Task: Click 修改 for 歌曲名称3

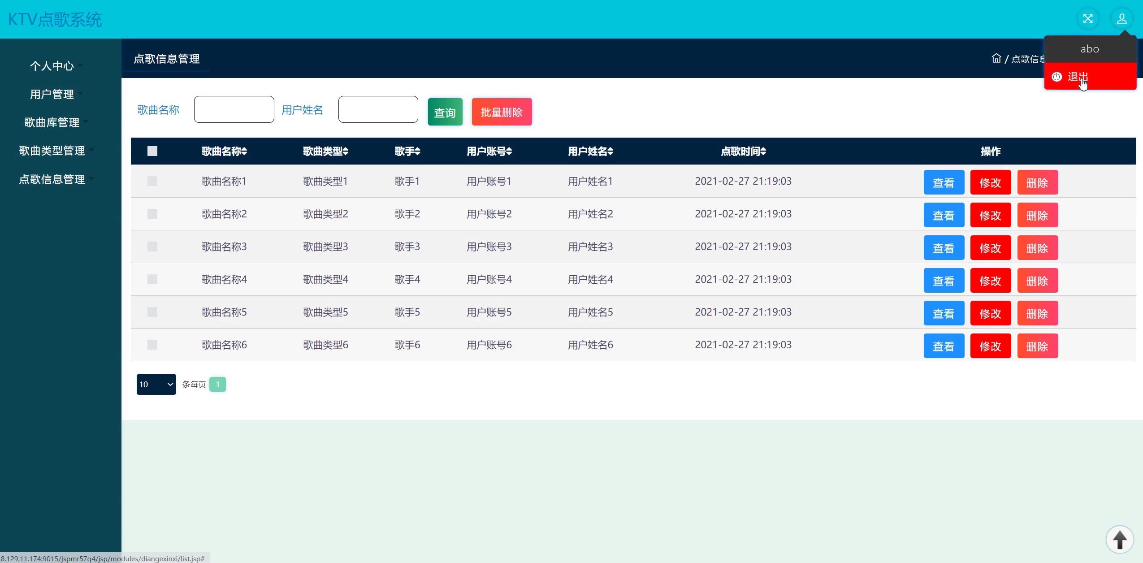Action: 991,247
